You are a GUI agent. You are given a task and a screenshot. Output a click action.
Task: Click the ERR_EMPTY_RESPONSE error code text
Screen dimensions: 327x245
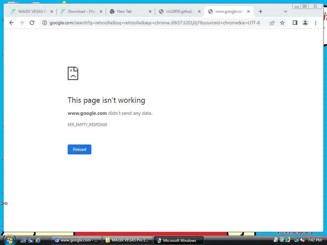coord(87,125)
